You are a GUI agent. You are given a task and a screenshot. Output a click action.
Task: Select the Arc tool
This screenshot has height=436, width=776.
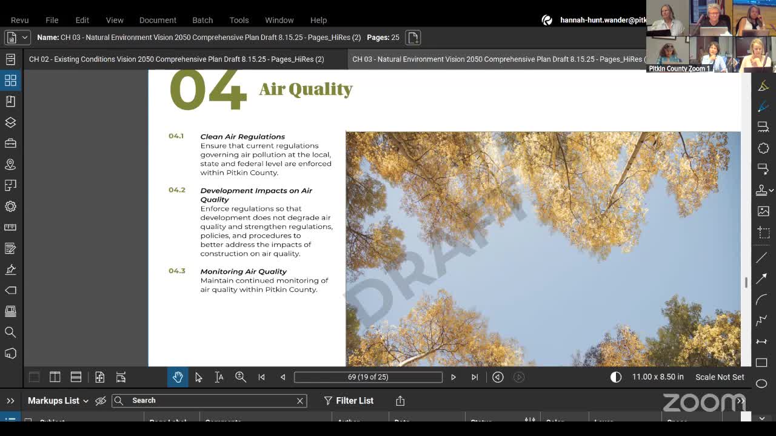(762, 300)
